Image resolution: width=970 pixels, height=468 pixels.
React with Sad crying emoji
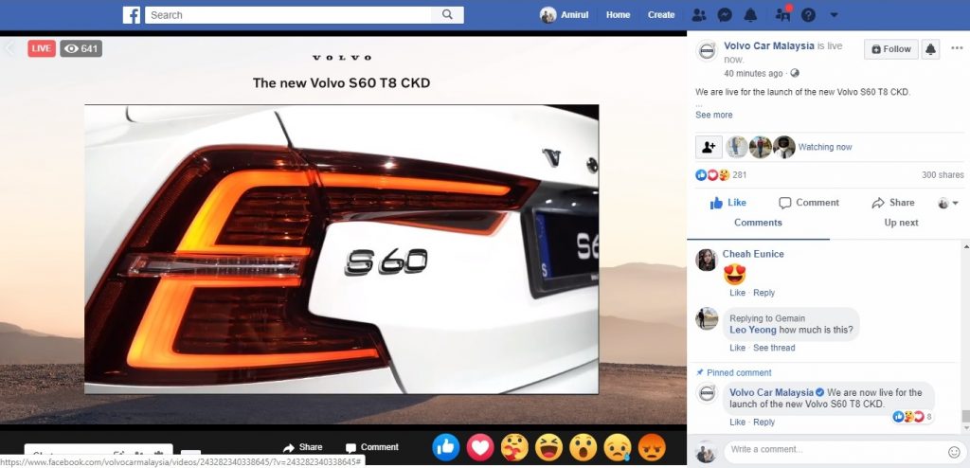click(x=618, y=447)
